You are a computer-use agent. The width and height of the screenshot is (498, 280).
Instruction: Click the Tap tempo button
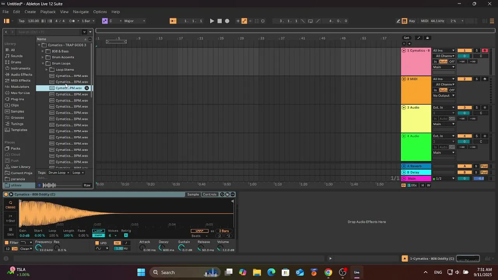click(21, 21)
